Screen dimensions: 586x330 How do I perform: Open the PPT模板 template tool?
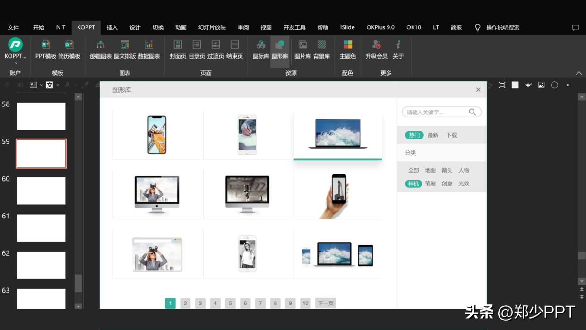[45, 50]
